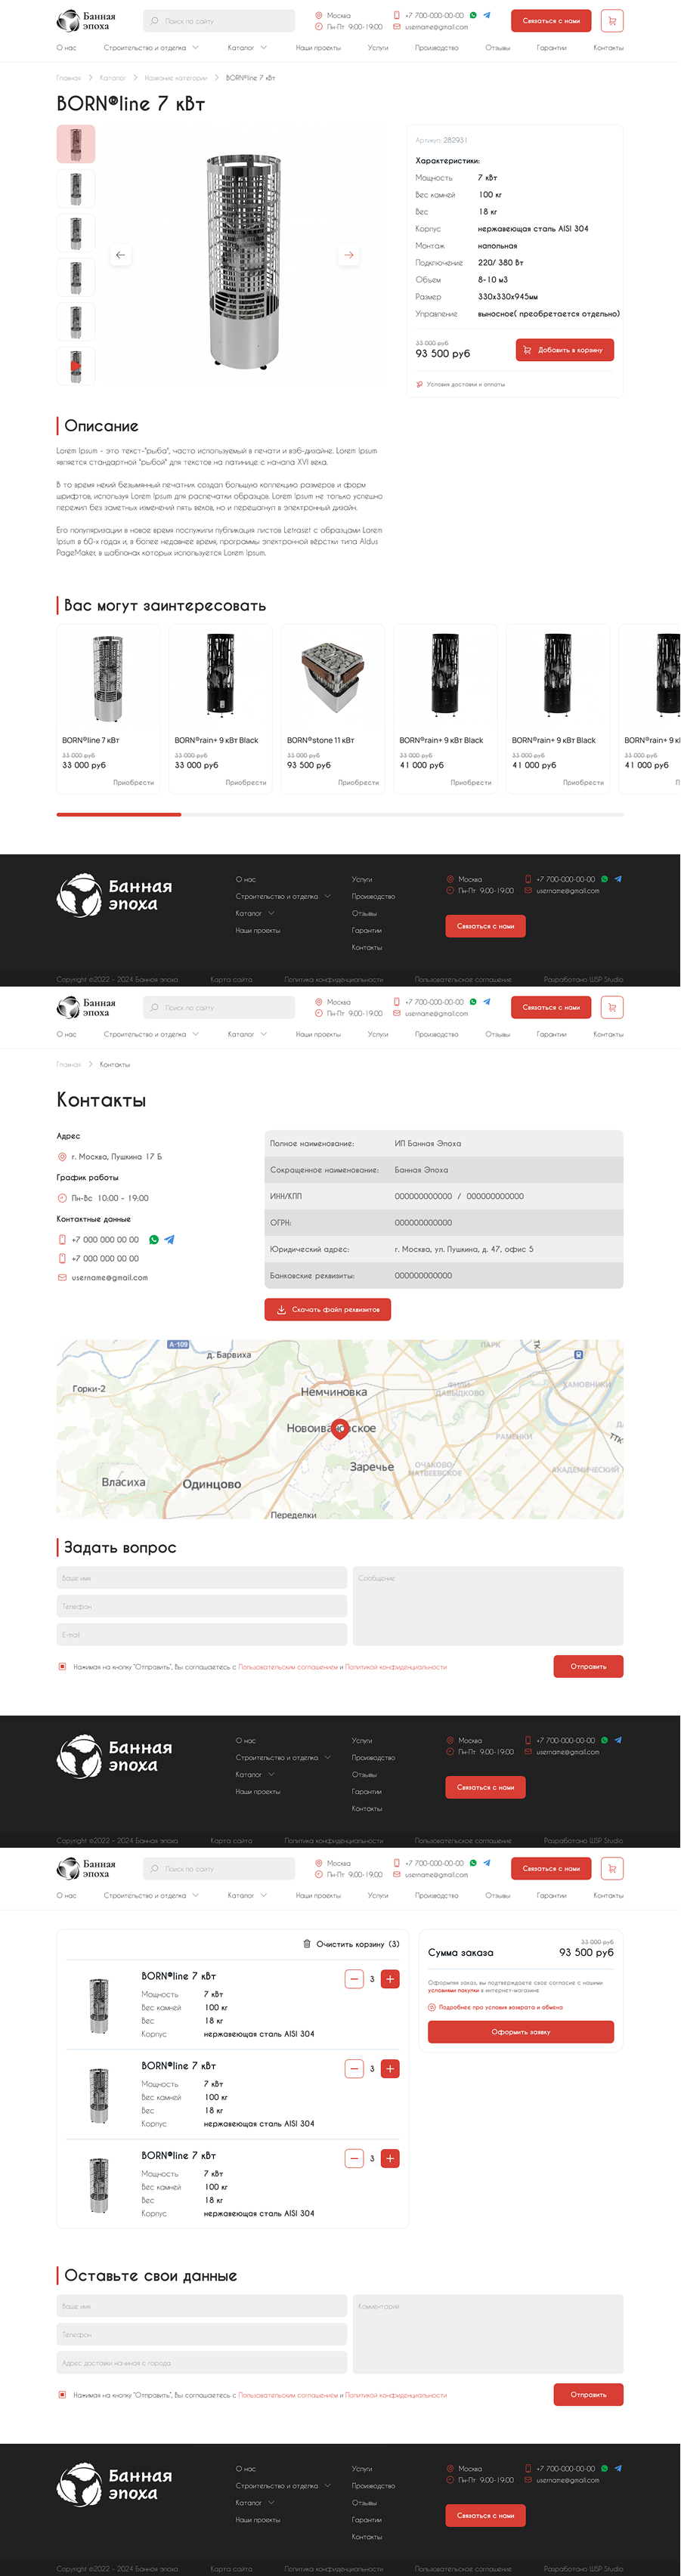Increase quantity of the second cart item
The height and width of the screenshot is (2576, 681).
390,2069
